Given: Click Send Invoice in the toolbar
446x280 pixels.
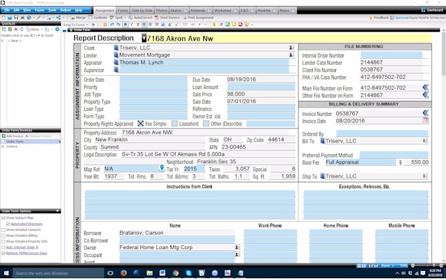Looking at the screenshot, I should click(167, 18).
